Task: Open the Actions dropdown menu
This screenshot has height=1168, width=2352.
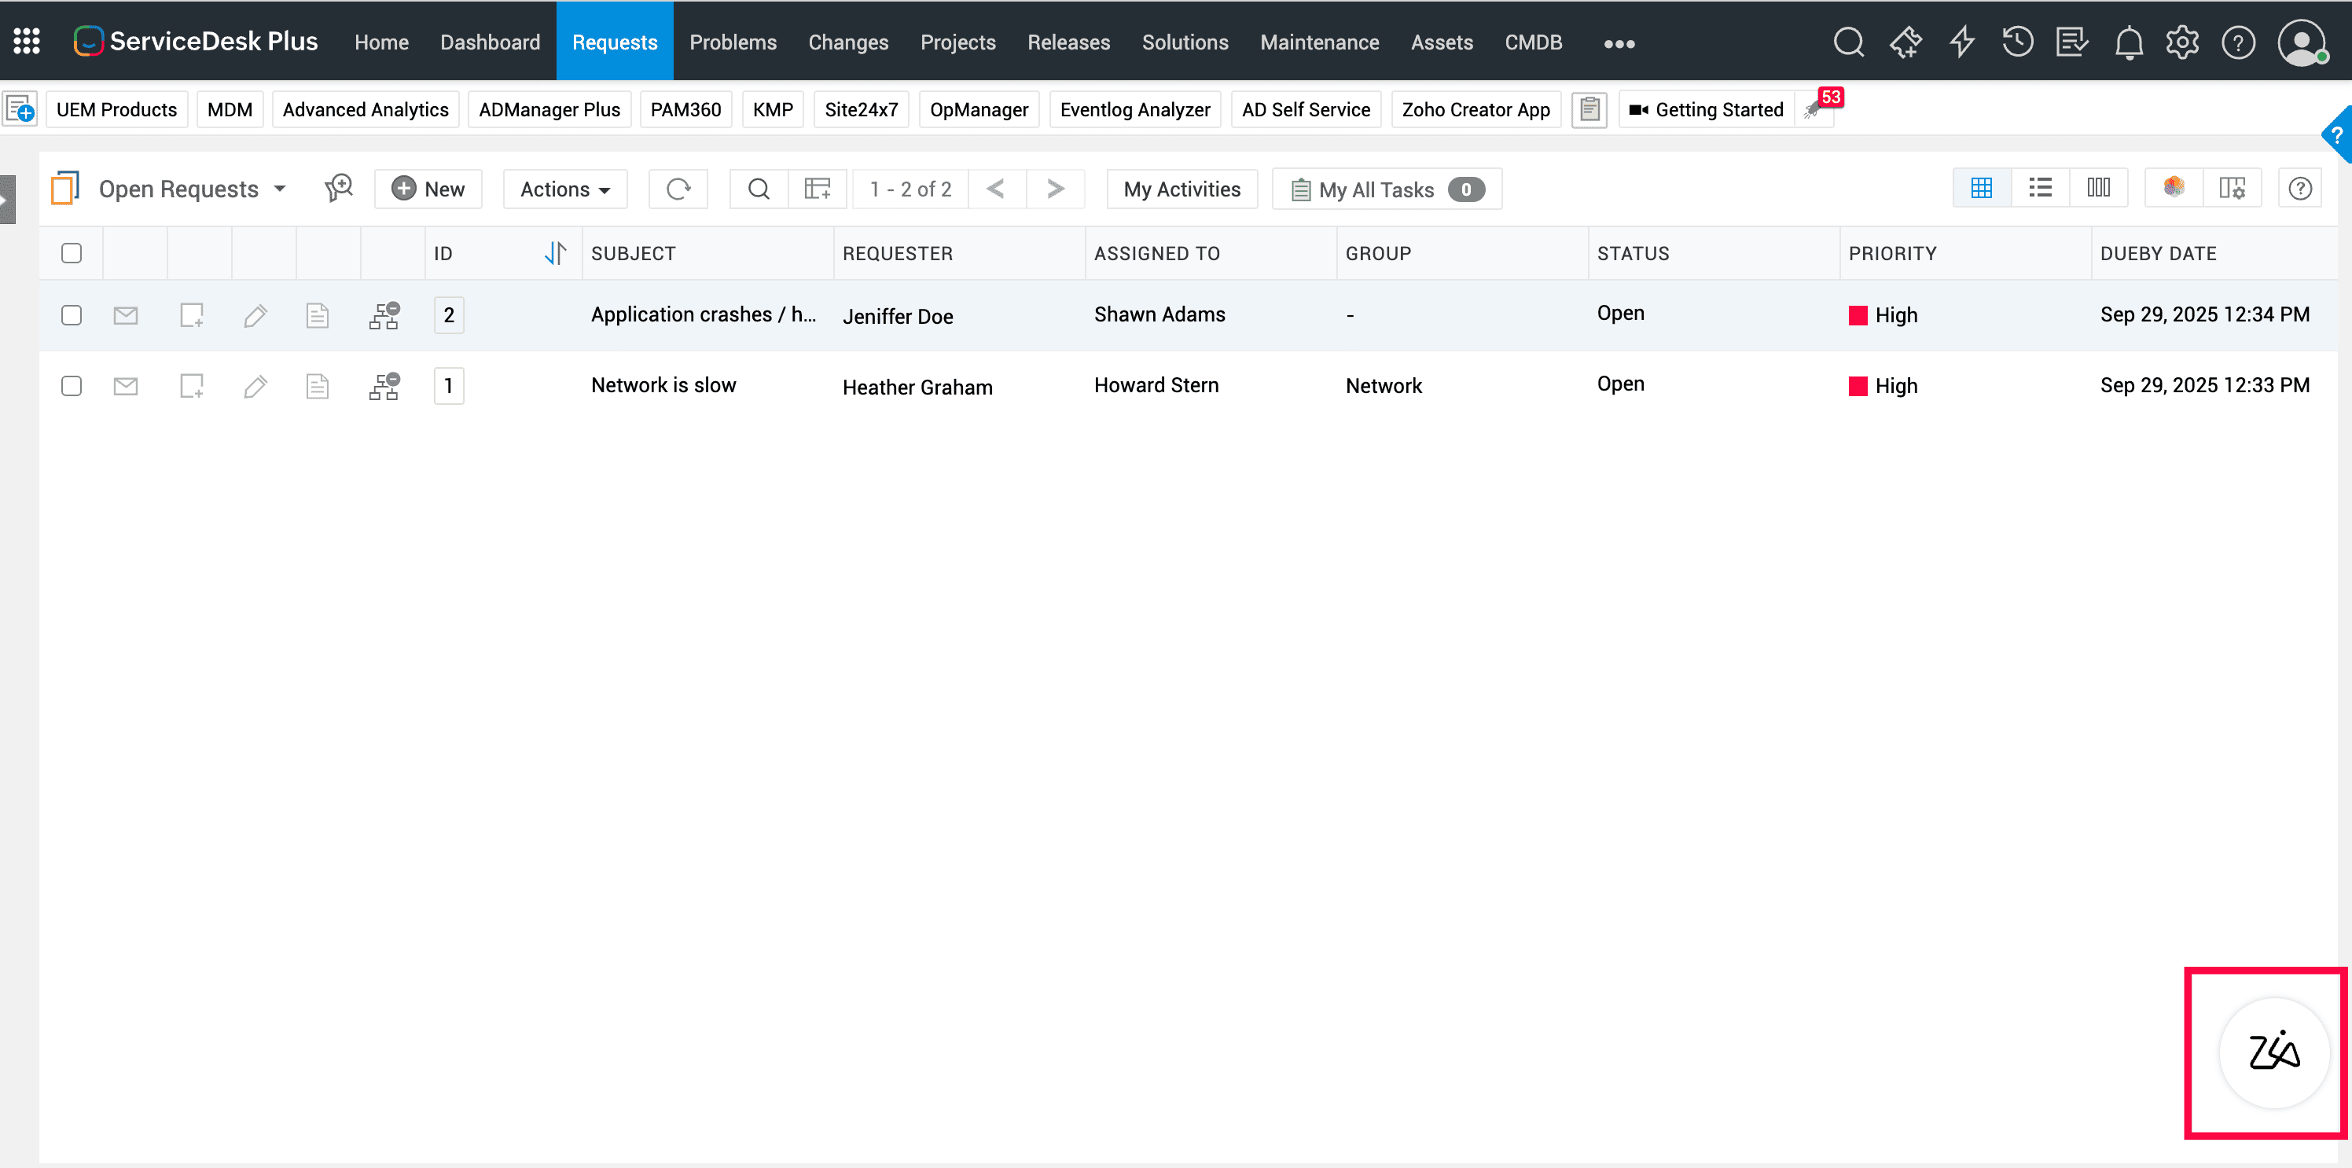Action: [565, 189]
